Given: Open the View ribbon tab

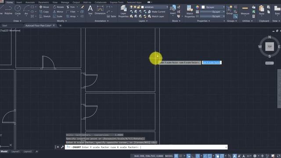Looking at the screenshot, I should pyautogui.click(x=55, y=2).
